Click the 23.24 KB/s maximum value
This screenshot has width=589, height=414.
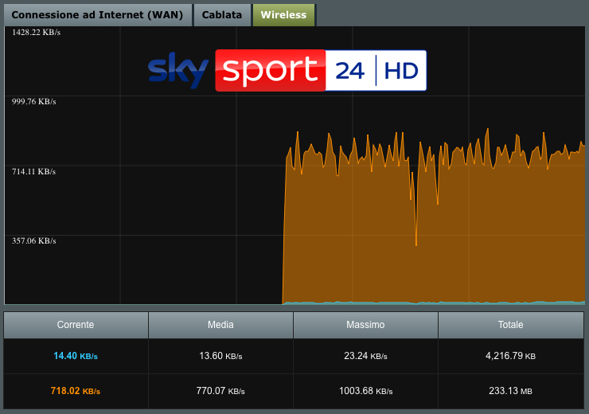pos(365,356)
